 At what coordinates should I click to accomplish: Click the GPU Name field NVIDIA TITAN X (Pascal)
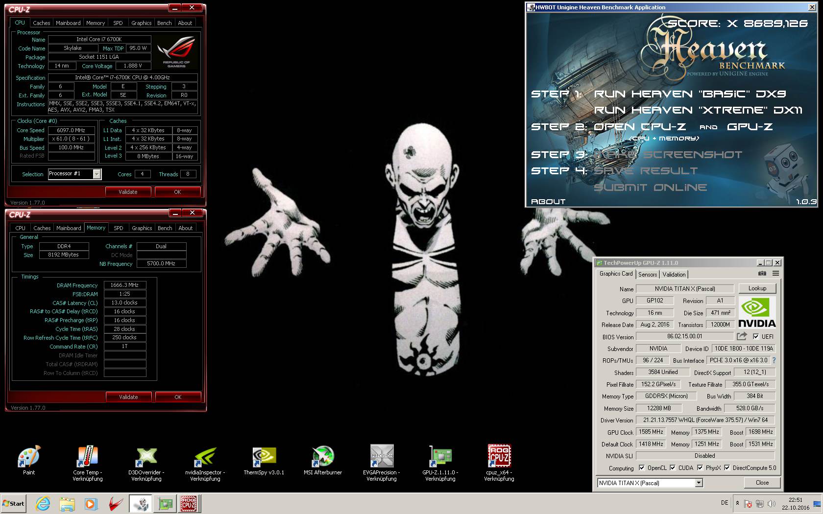[x=685, y=289]
